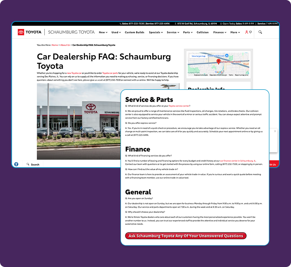This screenshot has height=267, width=291.
Task: Click the bottom search bar magnifier icon
Action: click(28, 164)
